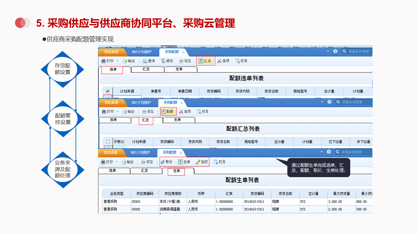Image resolution: width=417 pixels, height=234 pixels.
Task: Click 输出 export icon in 配额生单列表 window
Action: [x=128, y=162]
